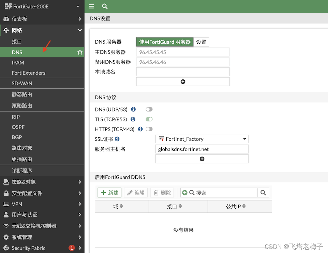Click the 备用DNS服务器 field
This screenshot has width=328, height=253.
pos(183,62)
